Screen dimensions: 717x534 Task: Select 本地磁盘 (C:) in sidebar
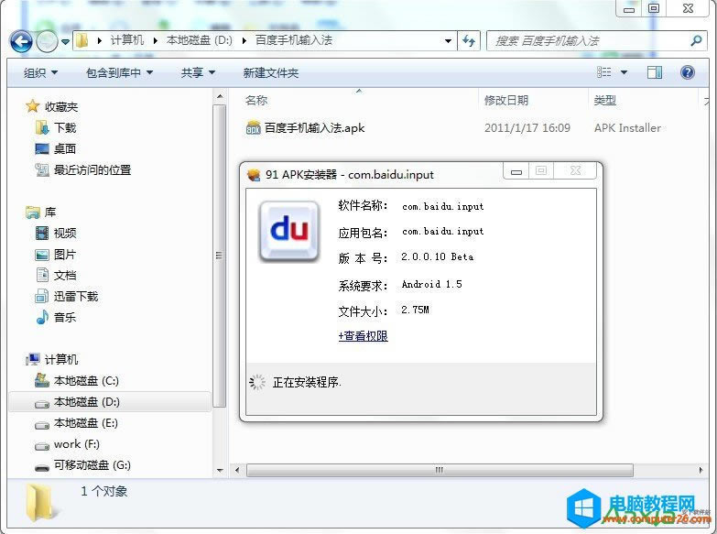(85, 380)
